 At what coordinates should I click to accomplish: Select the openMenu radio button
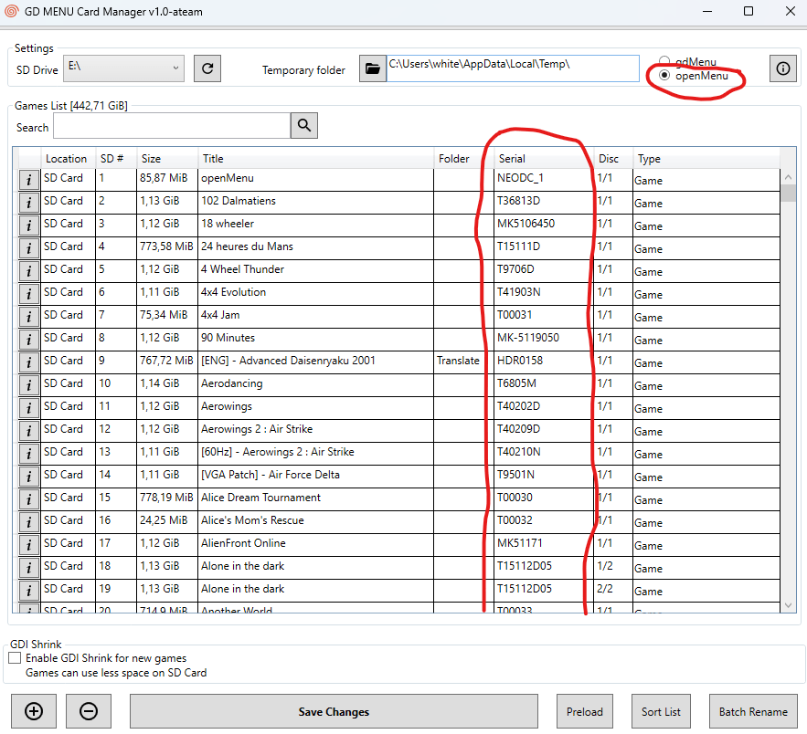click(664, 76)
